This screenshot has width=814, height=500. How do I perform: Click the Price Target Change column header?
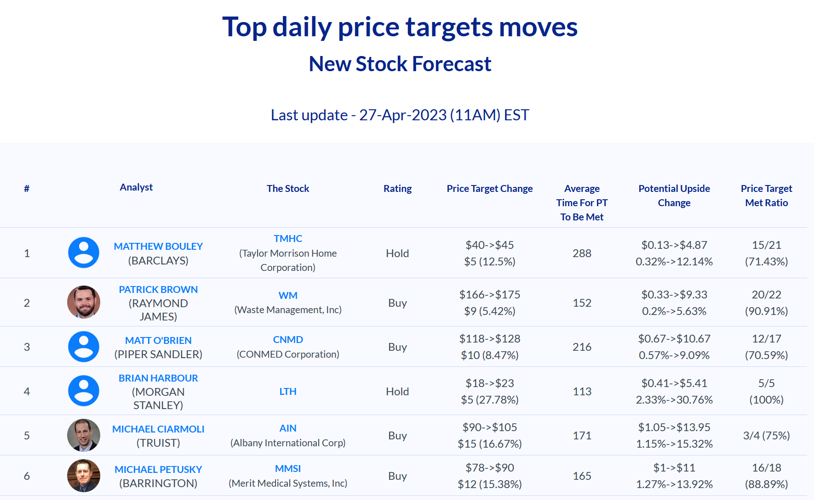pos(489,188)
